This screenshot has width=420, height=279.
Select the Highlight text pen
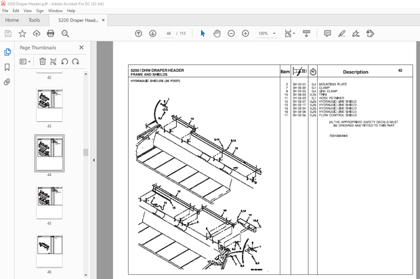tap(342, 33)
